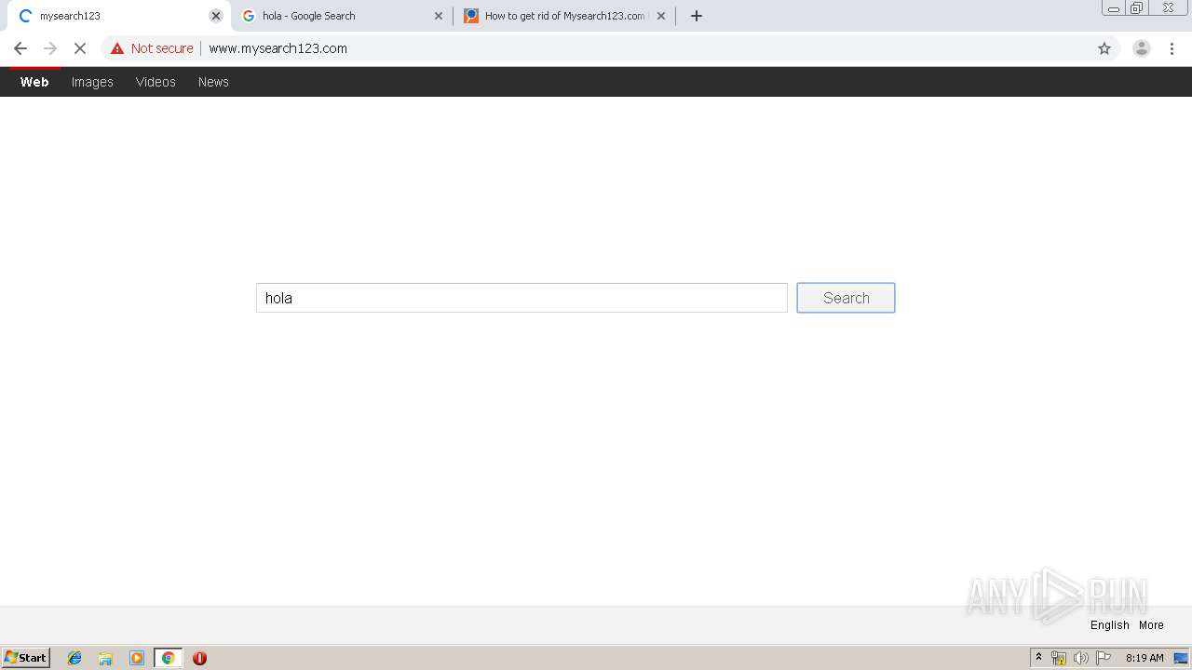Click the search box containing hola
Image resolution: width=1192 pixels, height=670 pixels.
(x=521, y=298)
